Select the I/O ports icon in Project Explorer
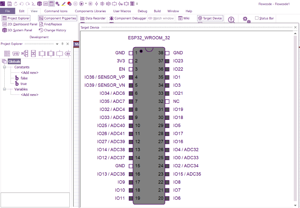300x208 pixels. pyautogui.click(x=16, y=53)
